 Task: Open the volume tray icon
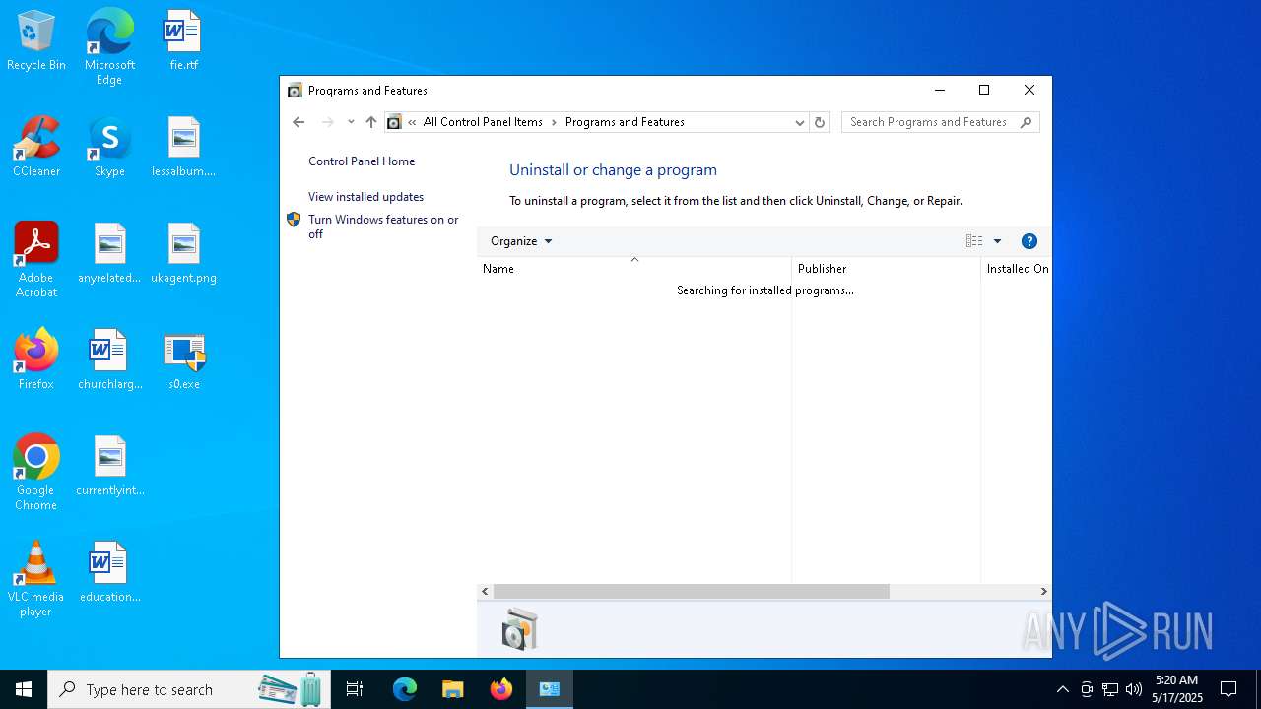click(x=1134, y=689)
